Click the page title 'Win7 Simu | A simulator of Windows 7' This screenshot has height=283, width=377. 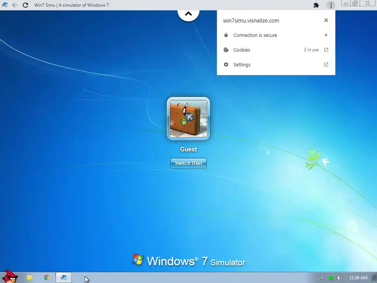pyautogui.click(x=71, y=5)
